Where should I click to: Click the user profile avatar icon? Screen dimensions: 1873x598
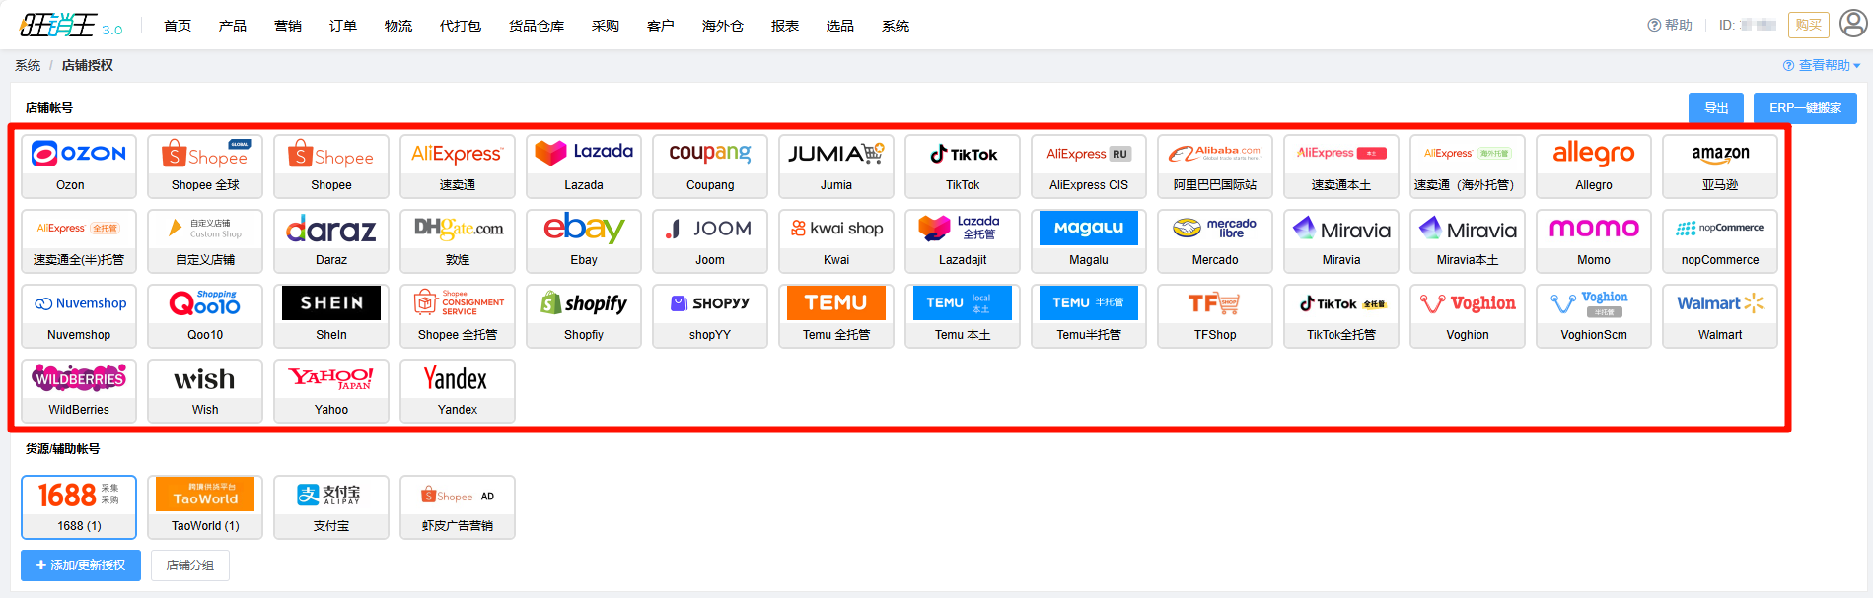tap(1853, 24)
